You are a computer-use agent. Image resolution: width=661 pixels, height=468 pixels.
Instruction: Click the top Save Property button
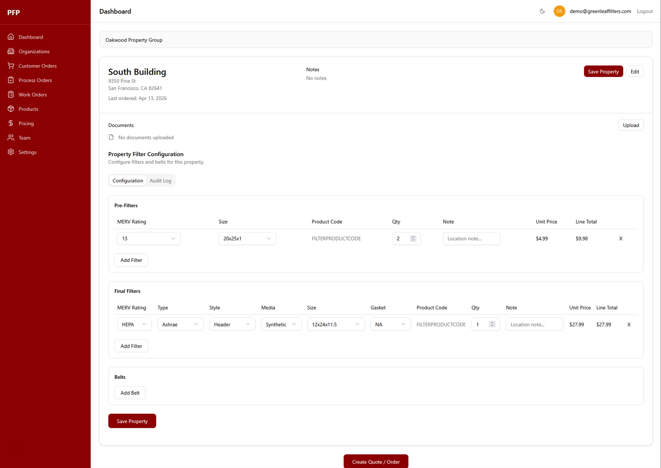pyautogui.click(x=603, y=72)
